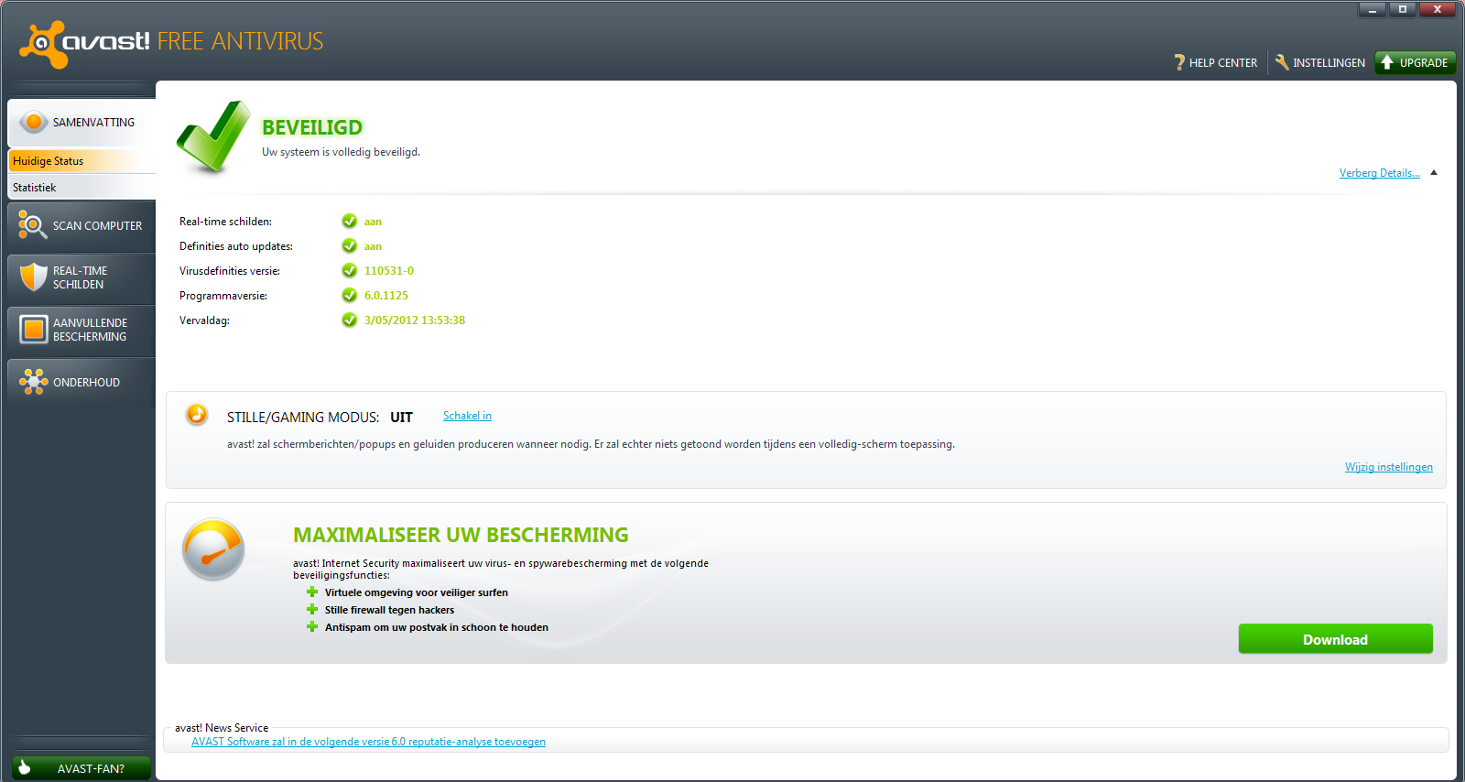
Task: Click the green check beside Virusdefinities versie
Action: [349, 270]
